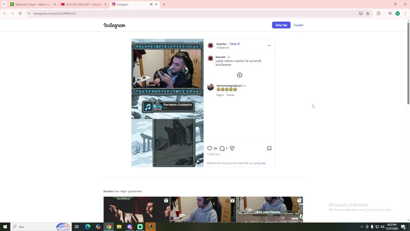Open notification center icon
410x231 pixels.
(x=404, y=227)
